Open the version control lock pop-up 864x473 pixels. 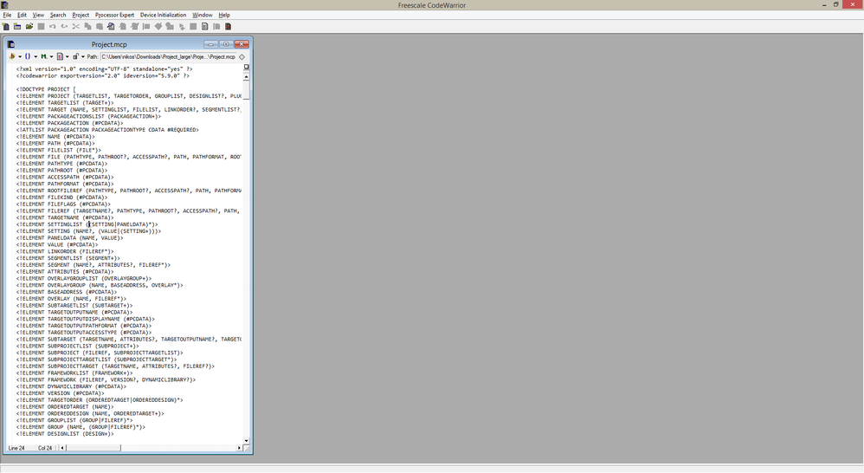click(79, 56)
